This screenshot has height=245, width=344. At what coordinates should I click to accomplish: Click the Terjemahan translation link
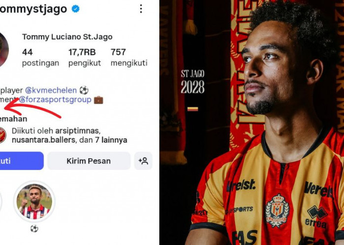[14, 119]
